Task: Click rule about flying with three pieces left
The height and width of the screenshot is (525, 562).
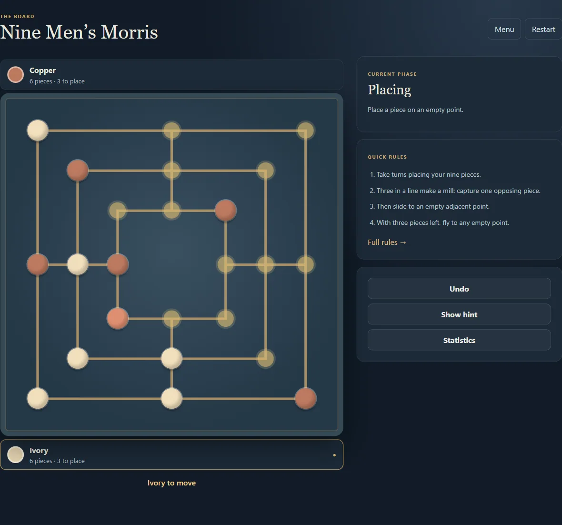Action: click(442, 222)
